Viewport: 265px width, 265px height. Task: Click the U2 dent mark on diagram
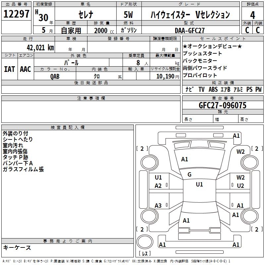pos(240,185)
